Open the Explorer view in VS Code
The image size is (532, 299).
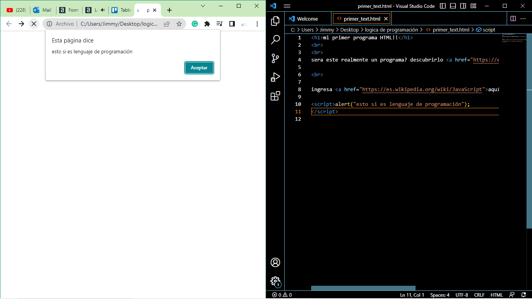coord(275,21)
